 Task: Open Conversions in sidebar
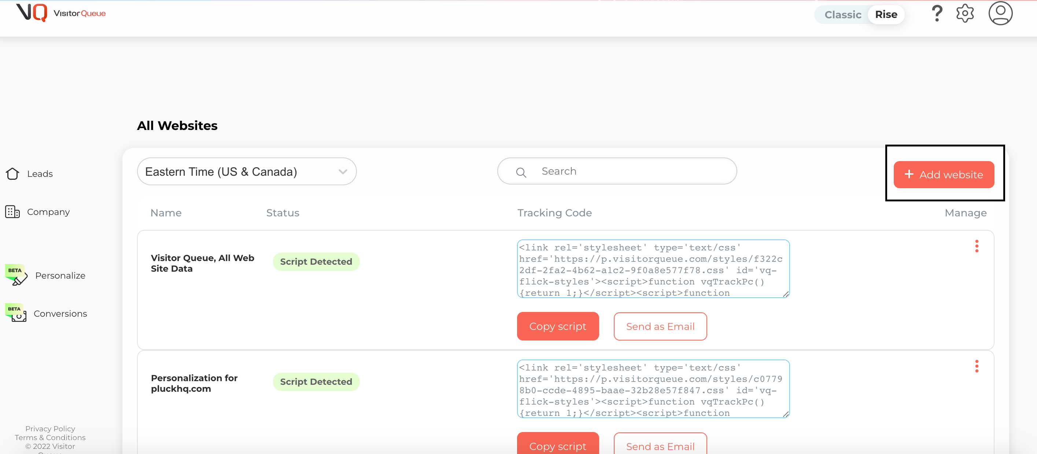60,314
